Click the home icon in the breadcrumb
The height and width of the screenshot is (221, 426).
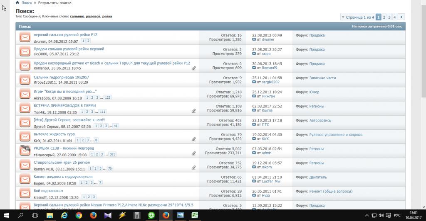(x=17, y=3)
